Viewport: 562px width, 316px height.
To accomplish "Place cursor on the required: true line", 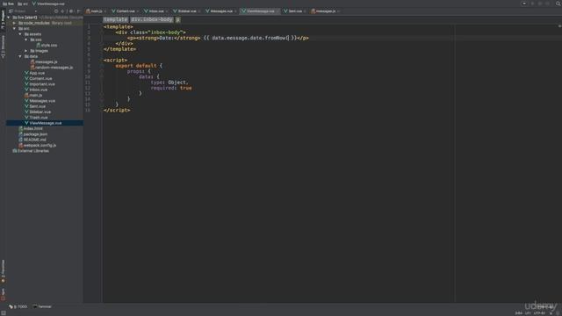I will [x=171, y=88].
